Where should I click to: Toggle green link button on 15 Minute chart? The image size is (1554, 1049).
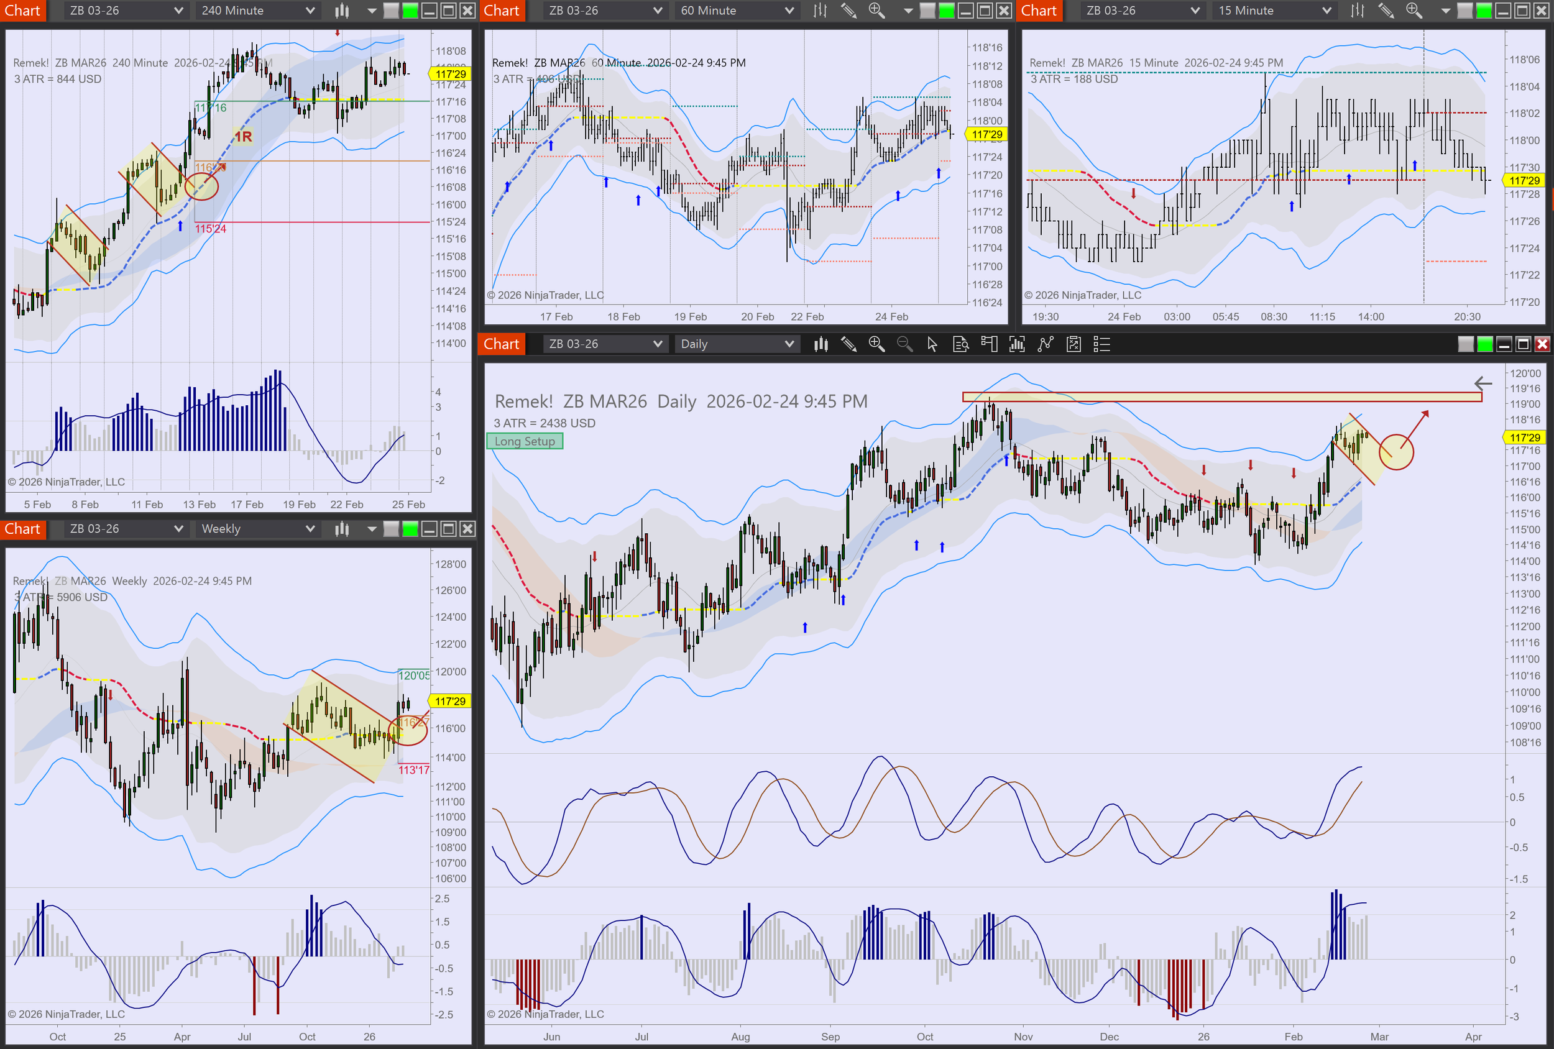tap(1483, 11)
